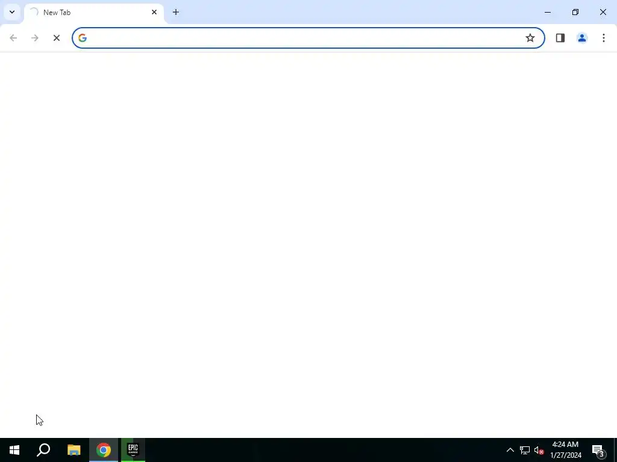Screen dimensions: 617x462
Task: Show hidden system tray icons
Action: 510,450
